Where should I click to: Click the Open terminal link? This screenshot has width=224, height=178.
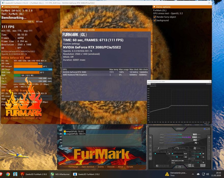[88, 167]
